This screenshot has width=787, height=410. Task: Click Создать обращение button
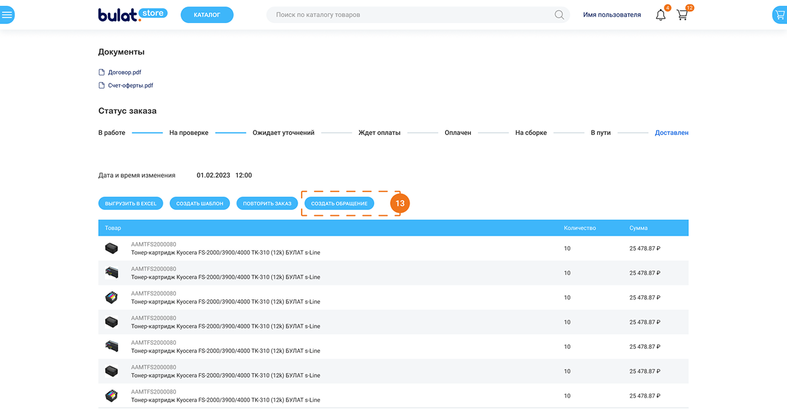(339, 203)
